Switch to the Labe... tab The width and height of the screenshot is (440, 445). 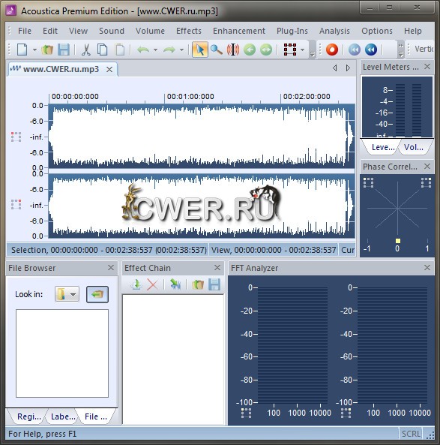(x=63, y=416)
